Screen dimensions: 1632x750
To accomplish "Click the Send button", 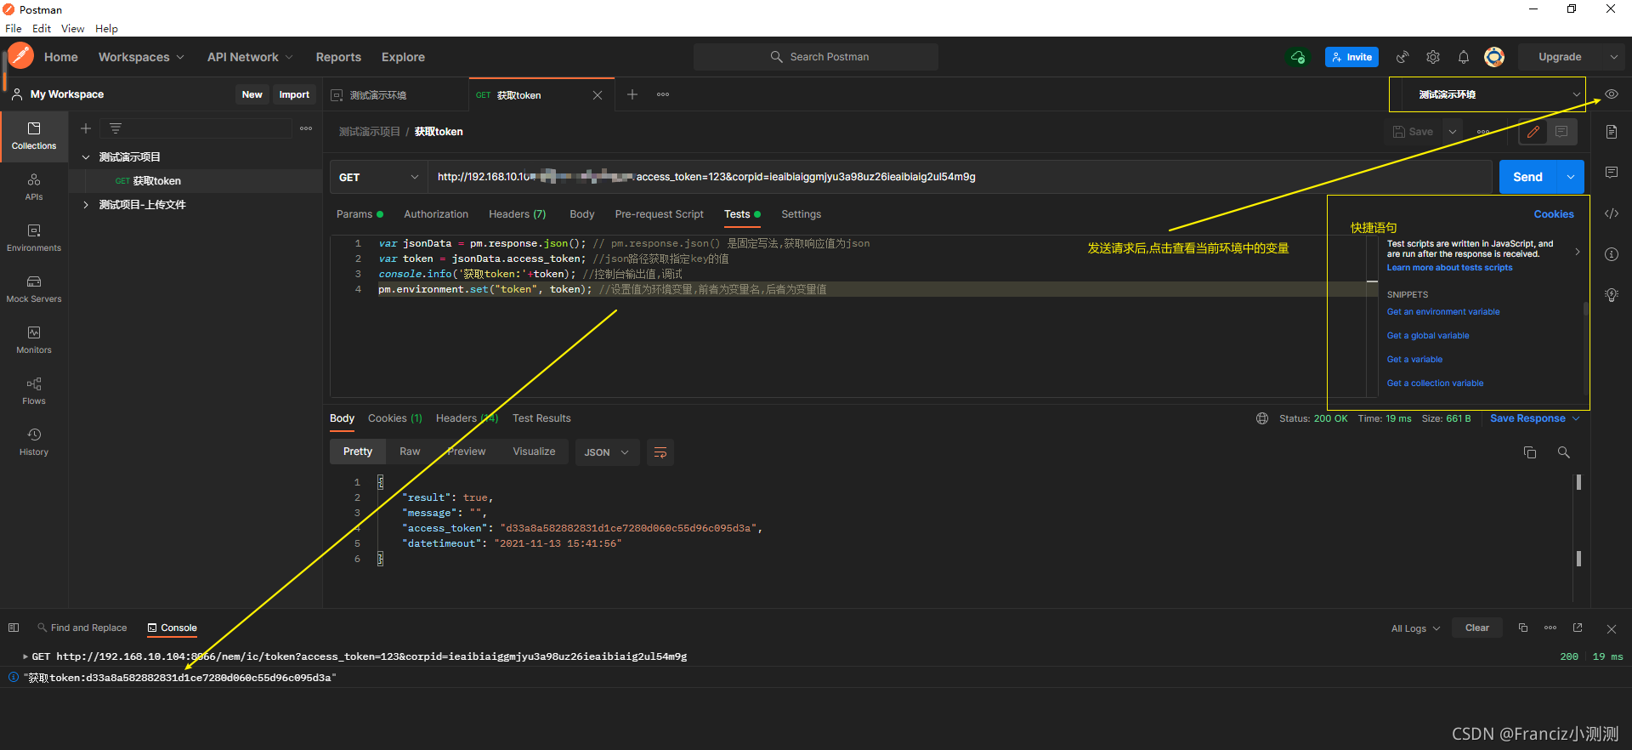I will point(1527,177).
